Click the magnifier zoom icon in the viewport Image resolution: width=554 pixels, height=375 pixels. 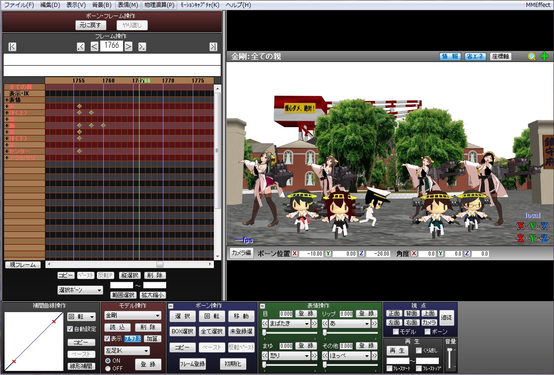(532, 56)
